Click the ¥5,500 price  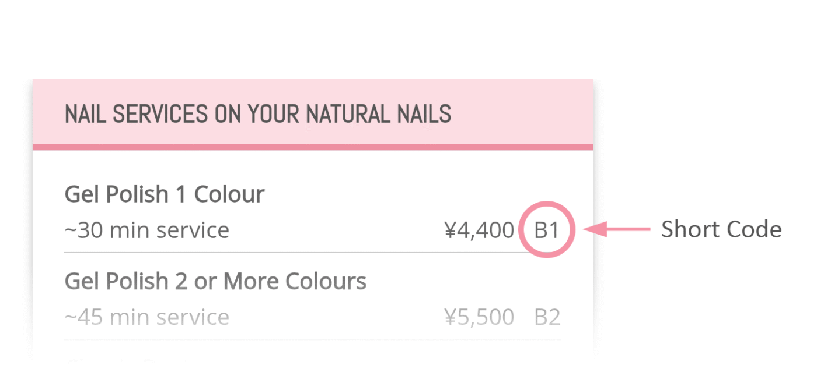[x=479, y=317]
